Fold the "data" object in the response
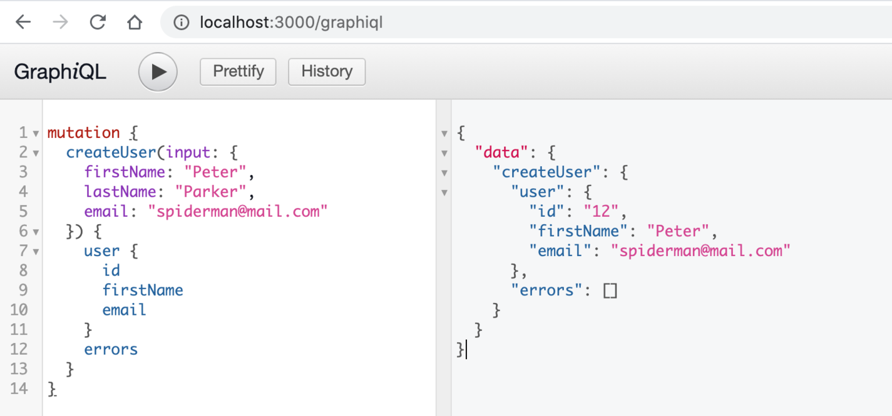Viewport: 892px width, 416px height. 444,153
